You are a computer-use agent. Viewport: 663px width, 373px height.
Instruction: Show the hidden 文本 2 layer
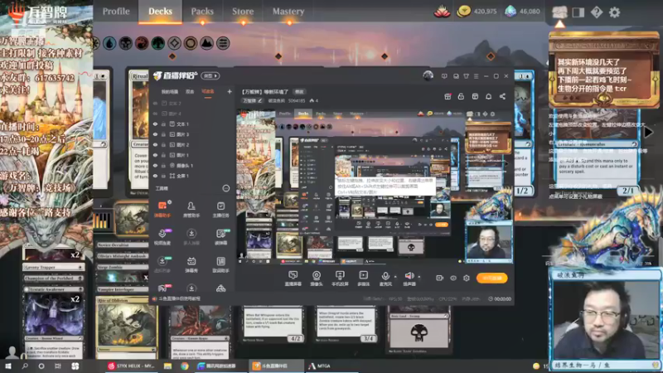pos(155,103)
